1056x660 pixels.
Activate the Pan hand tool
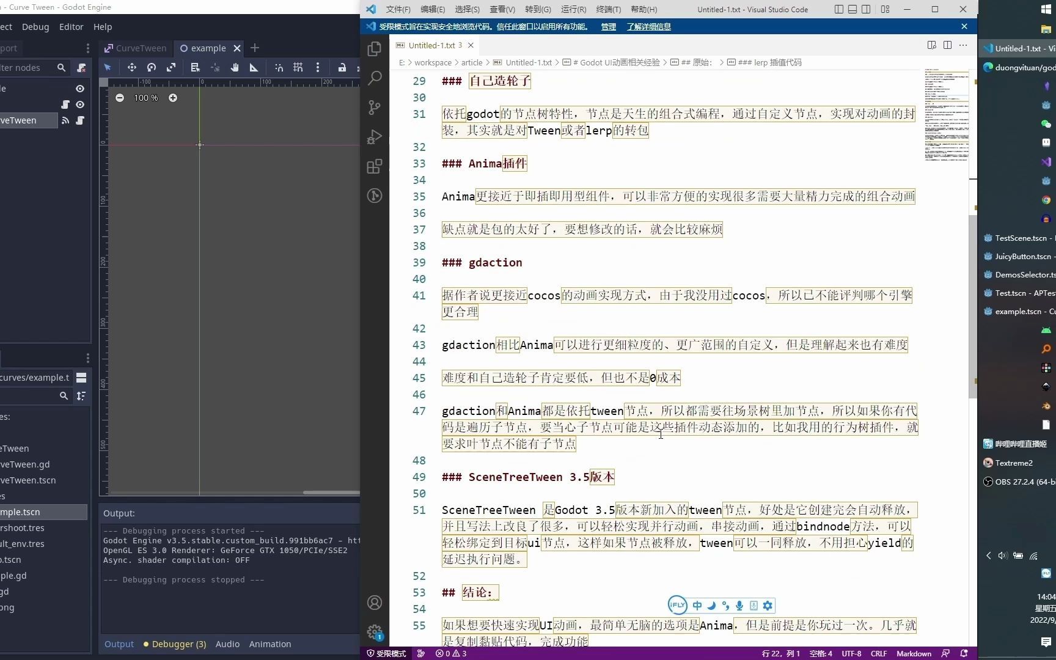click(x=235, y=68)
